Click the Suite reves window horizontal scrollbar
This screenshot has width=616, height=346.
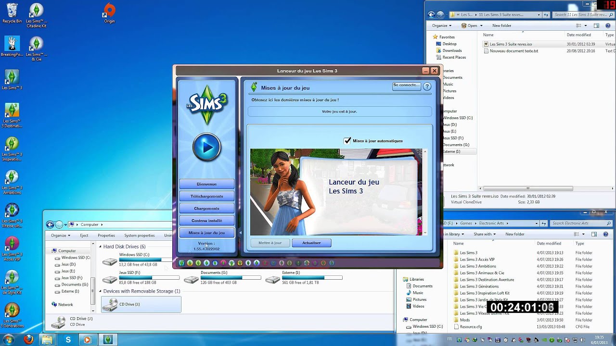pos(528,188)
